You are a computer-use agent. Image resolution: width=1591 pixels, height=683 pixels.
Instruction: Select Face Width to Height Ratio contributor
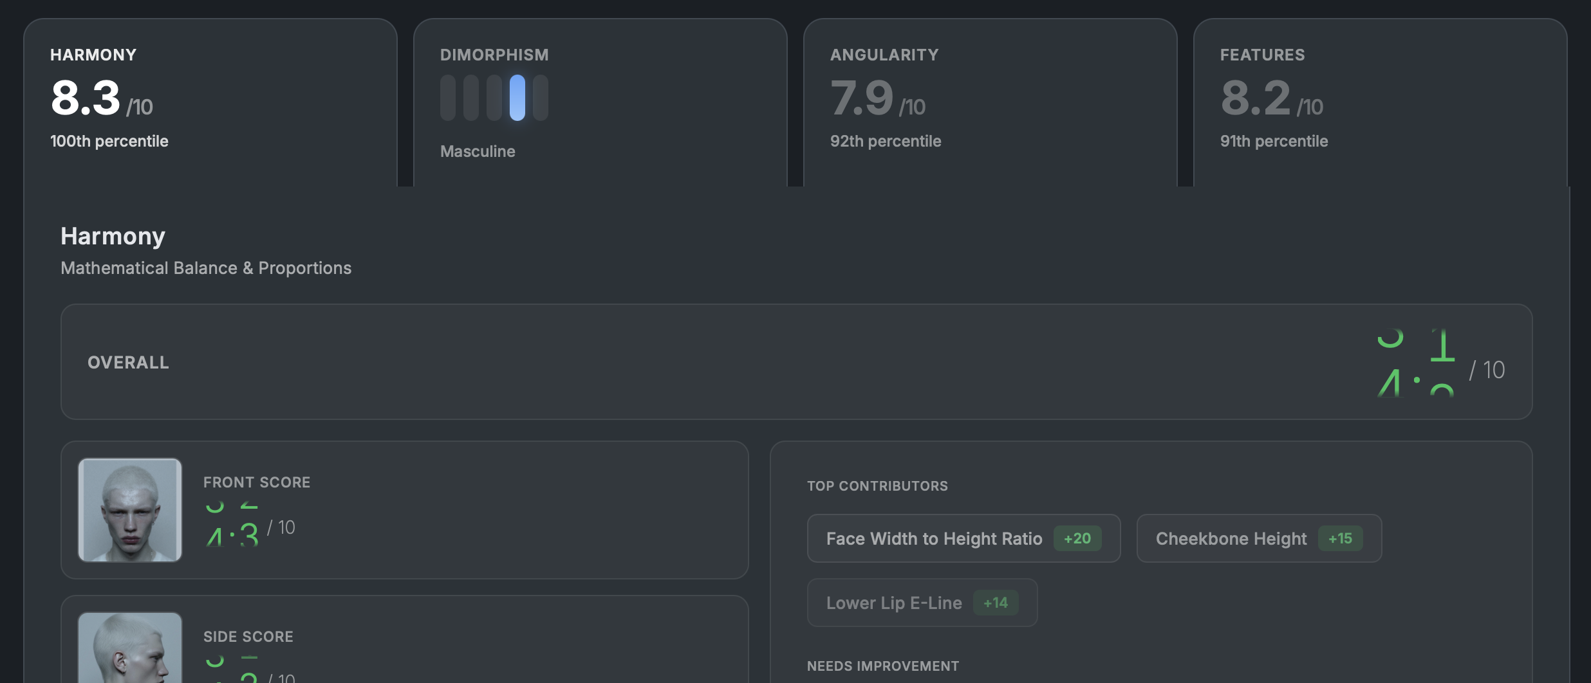click(x=934, y=539)
